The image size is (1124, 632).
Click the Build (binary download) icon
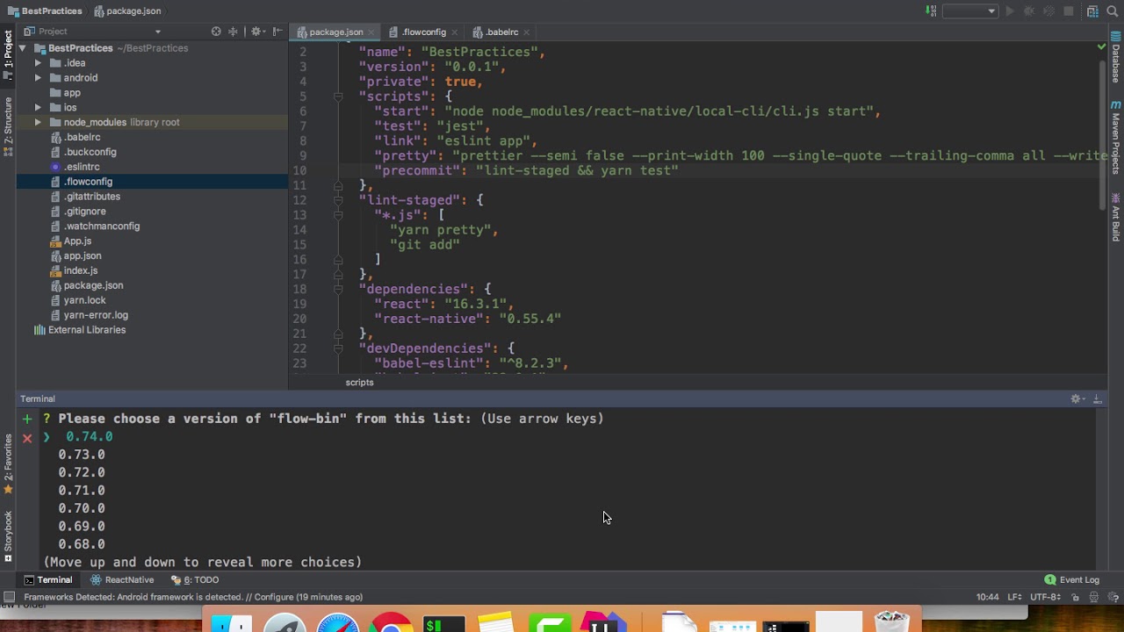pyautogui.click(x=931, y=11)
